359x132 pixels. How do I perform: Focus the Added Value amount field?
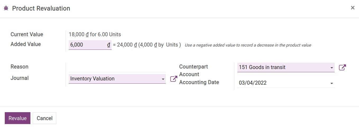click(88, 45)
